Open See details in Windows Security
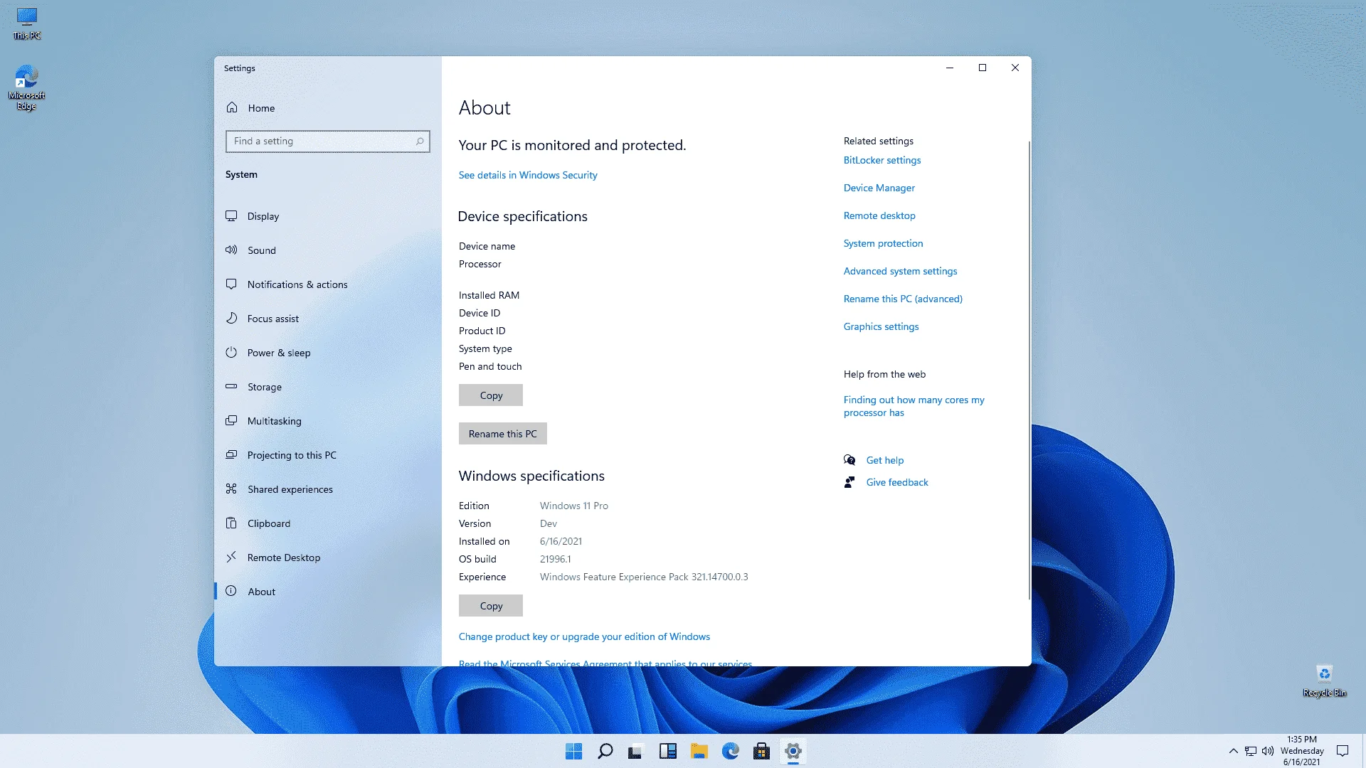The height and width of the screenshot is (768, 1366). coord(528,175)
